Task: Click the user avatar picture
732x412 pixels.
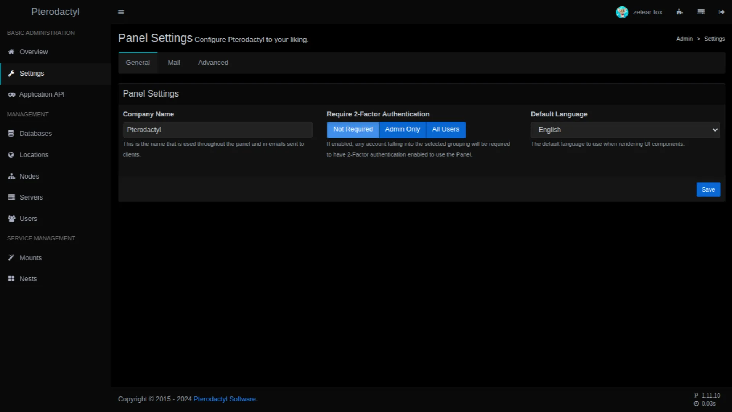Action: (x=622, y=12)
